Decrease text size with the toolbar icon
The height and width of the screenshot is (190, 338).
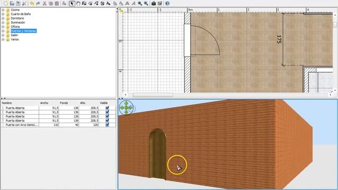[x=121, y=4]
